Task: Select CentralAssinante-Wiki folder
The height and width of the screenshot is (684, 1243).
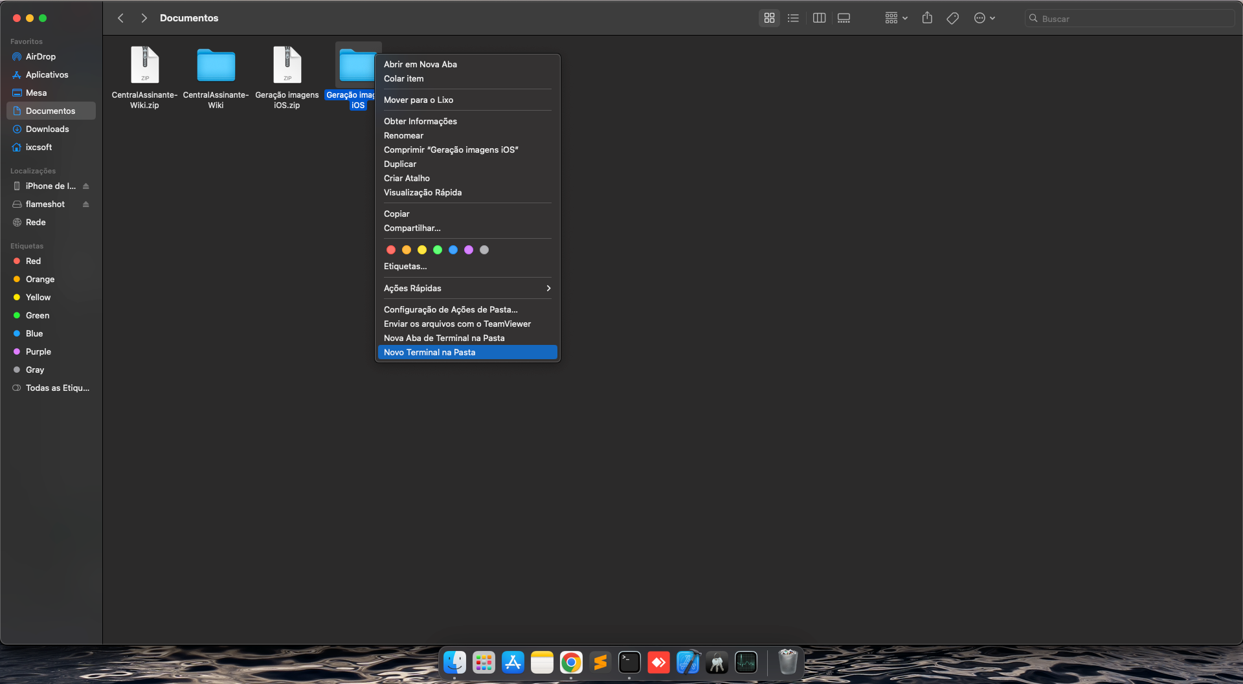Action: coord(216,76)
